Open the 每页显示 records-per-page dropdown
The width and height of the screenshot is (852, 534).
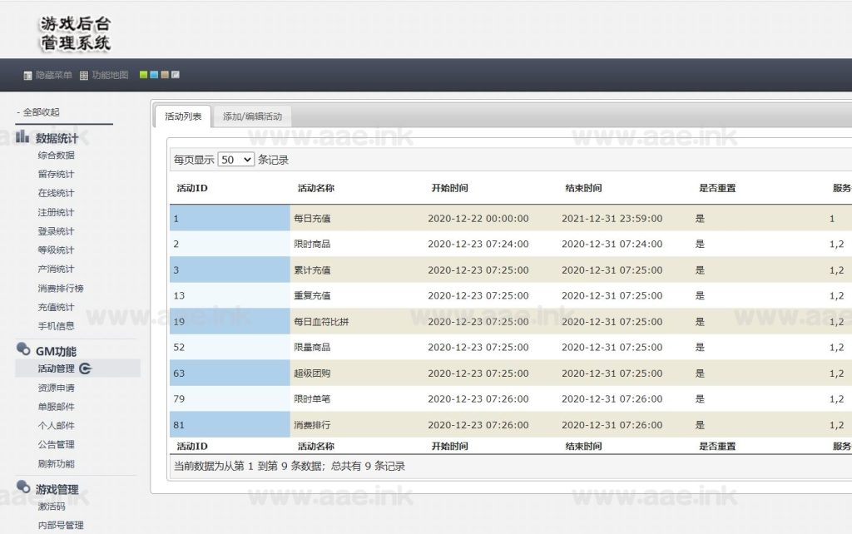(x=235, y=160)
